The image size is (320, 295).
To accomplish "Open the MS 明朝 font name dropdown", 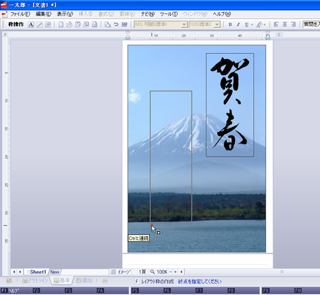I will pyautogui.click(x=184, y=25).
